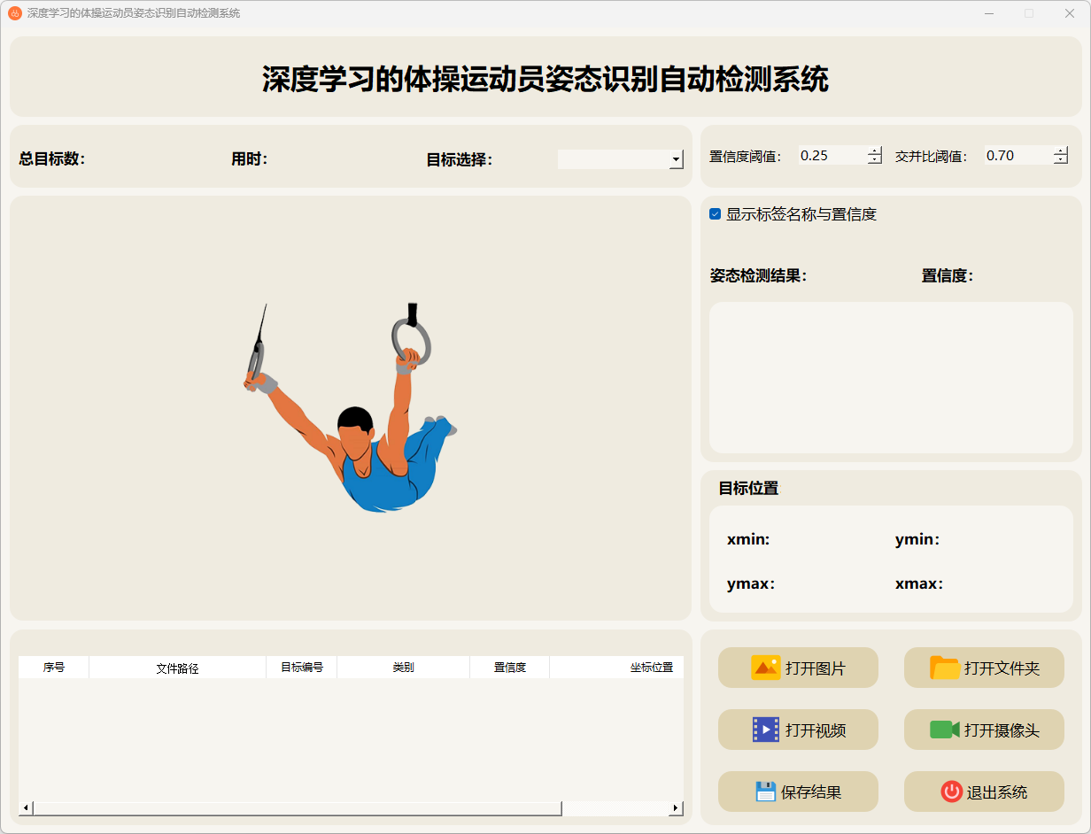This screenshot has height=834, width=1091.
Task: Click the 文件路径 column header
Action: (177, 668)
